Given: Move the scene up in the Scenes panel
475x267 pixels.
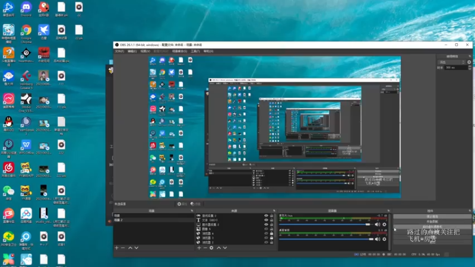Looking at the screenshot, I should tap(130, 247).
